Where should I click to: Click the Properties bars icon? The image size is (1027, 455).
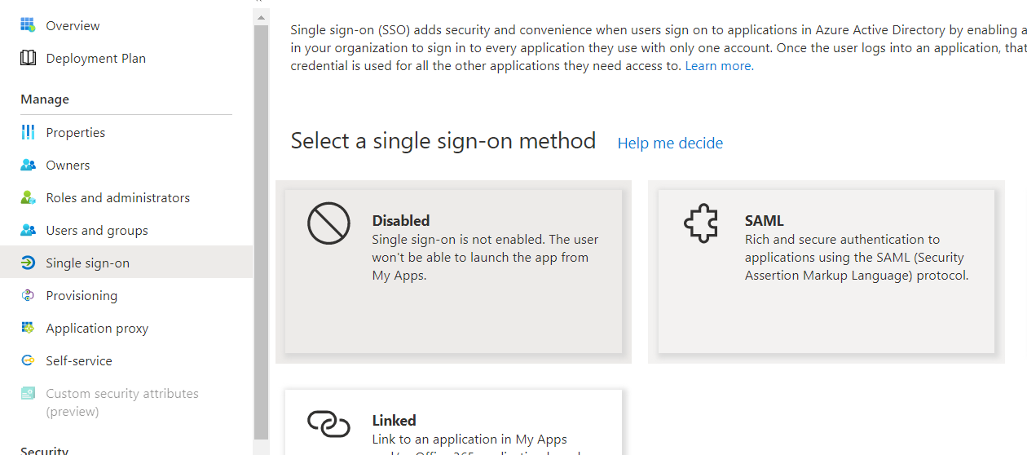(x=28, y=132)
